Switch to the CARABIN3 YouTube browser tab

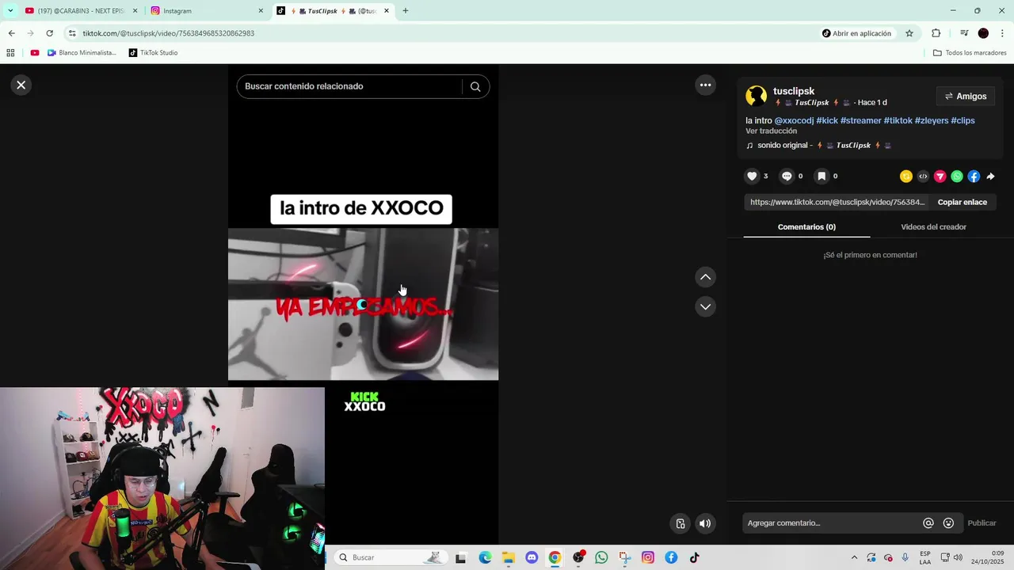click(81, 11)
